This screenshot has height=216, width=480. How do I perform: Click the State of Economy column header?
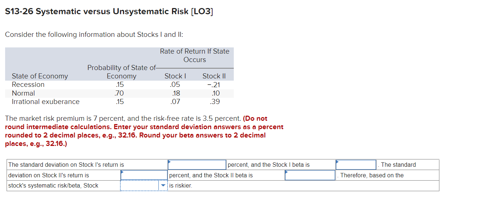[40, 76]
